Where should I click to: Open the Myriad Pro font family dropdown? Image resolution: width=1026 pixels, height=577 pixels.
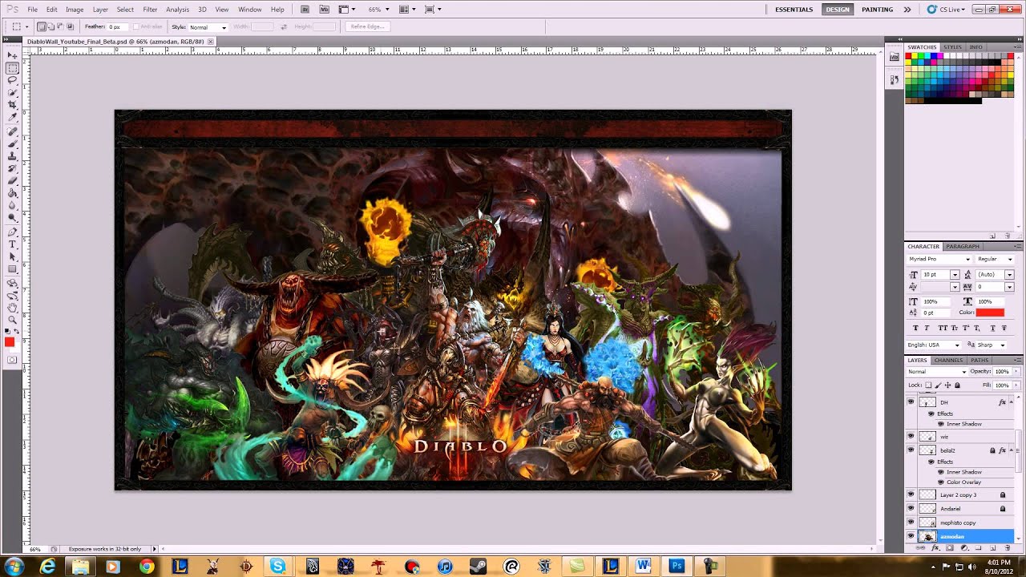939,259
